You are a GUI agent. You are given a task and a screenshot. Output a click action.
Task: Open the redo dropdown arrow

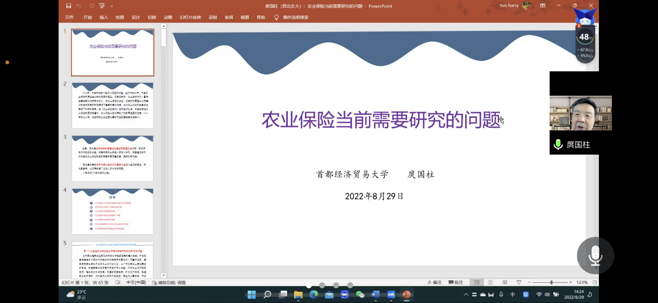pyautogui.click(x=85, y=6)
